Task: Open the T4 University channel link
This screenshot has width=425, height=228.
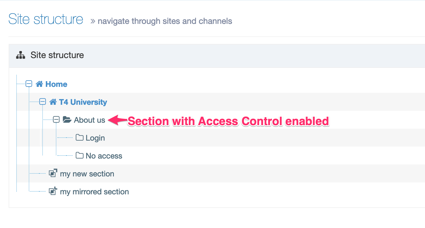Action: [83, 102]
